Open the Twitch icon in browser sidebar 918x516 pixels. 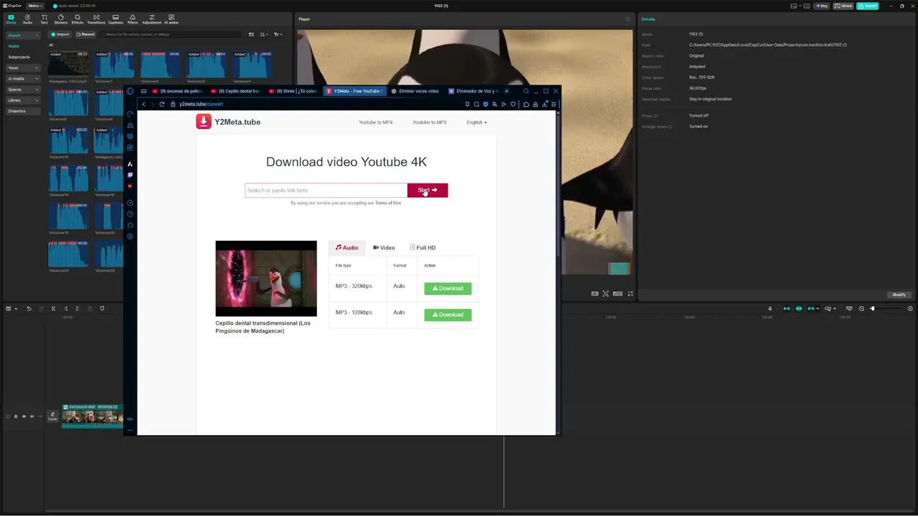coord(130,175)
